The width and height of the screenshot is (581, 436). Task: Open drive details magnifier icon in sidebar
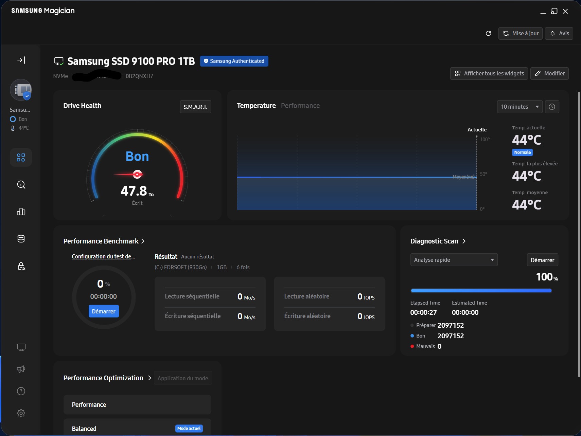21,185
